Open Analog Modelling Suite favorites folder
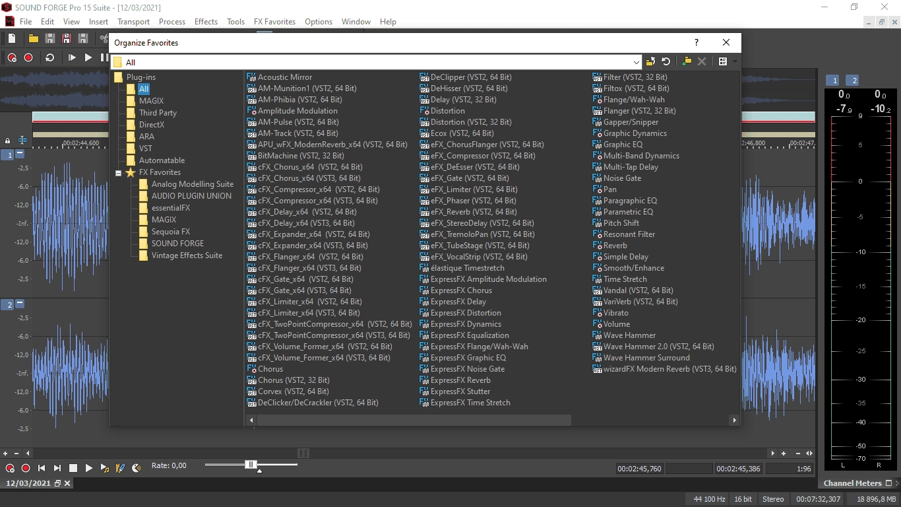Viewport: 901px width, 507px height. point(192,184)
